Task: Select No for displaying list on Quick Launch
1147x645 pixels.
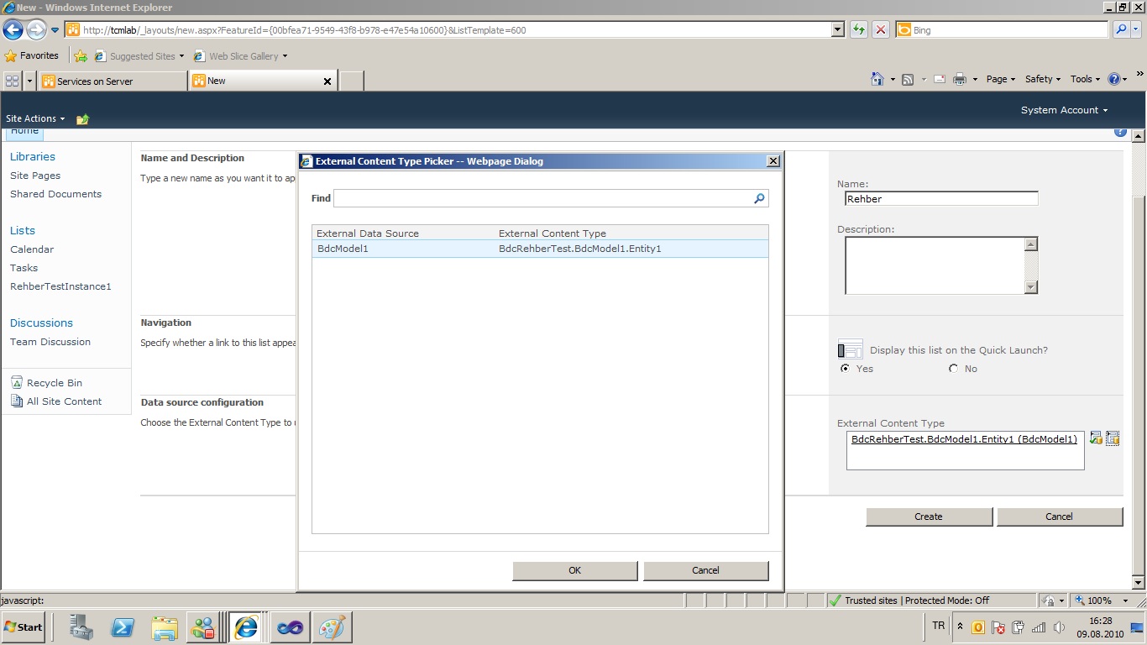Action: (953, 368)
